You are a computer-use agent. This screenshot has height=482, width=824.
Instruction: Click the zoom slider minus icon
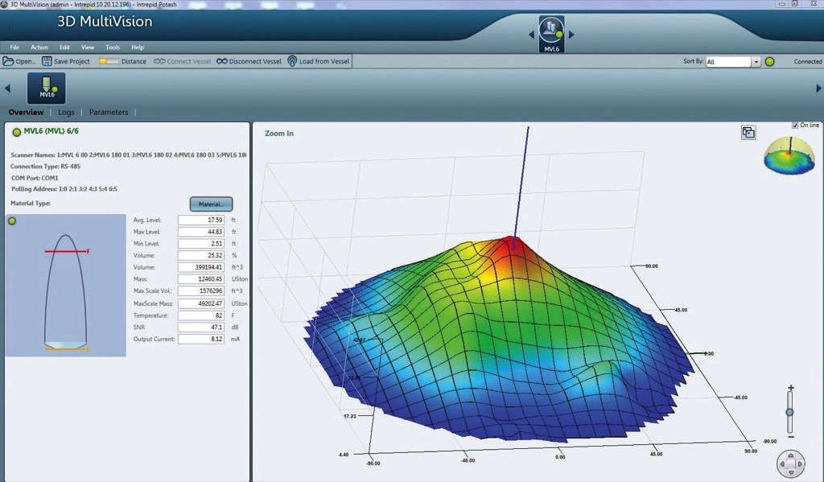point(790,437)
